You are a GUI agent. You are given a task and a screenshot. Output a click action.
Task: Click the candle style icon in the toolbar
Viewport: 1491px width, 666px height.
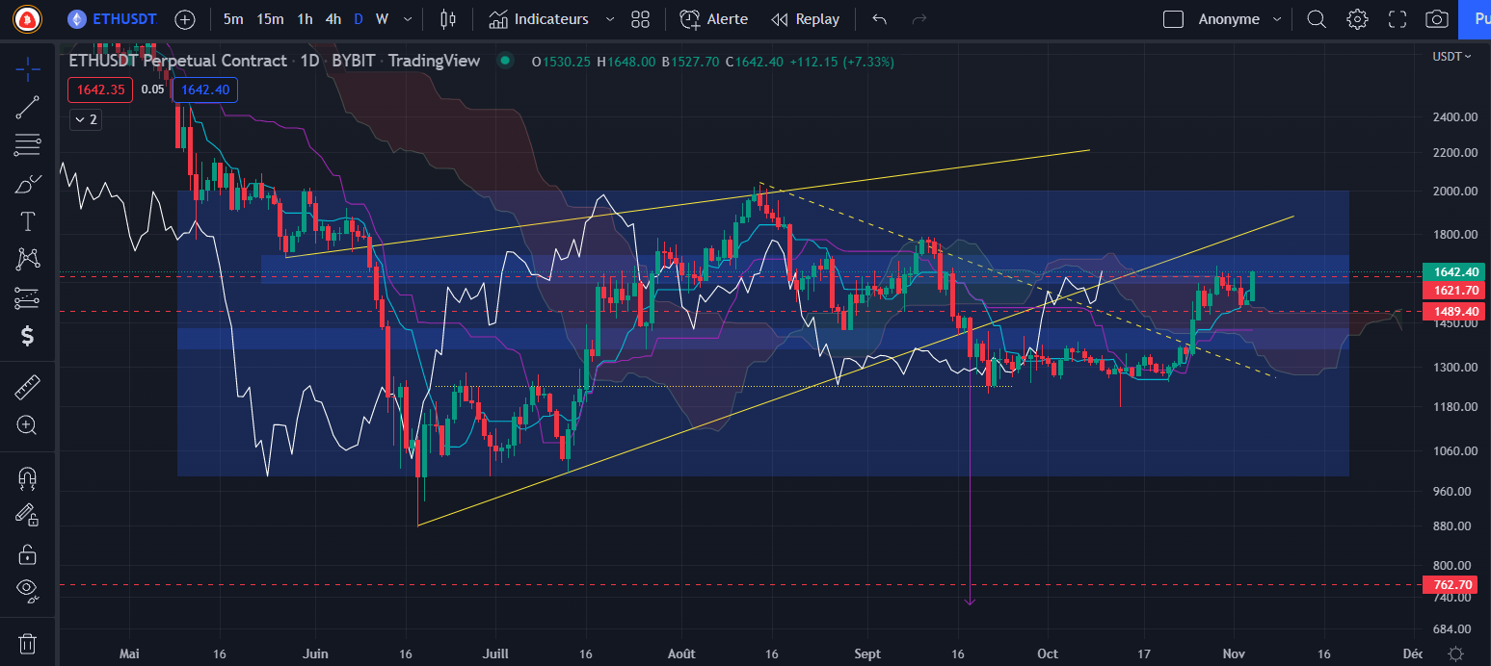click(447, 18)
